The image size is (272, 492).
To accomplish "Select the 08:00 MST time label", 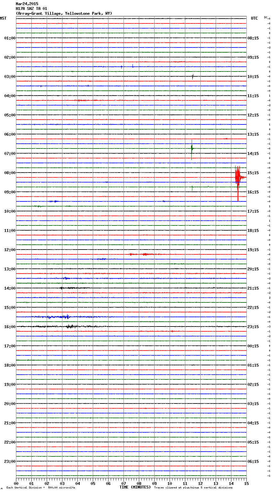I will [10, 173].
